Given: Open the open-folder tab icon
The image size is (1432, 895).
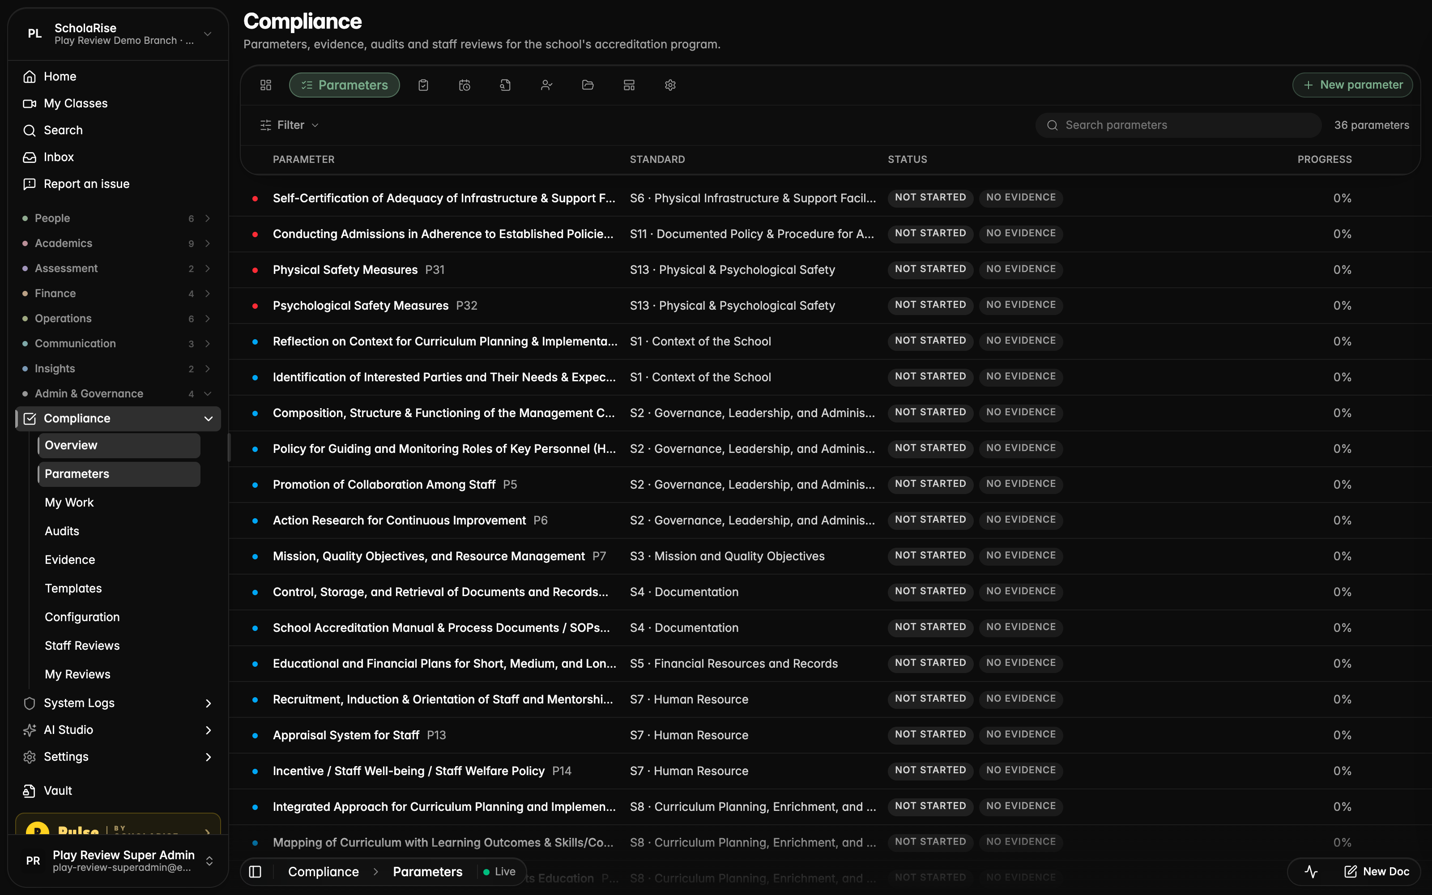Looking at the screenshot, I should 588,85.
